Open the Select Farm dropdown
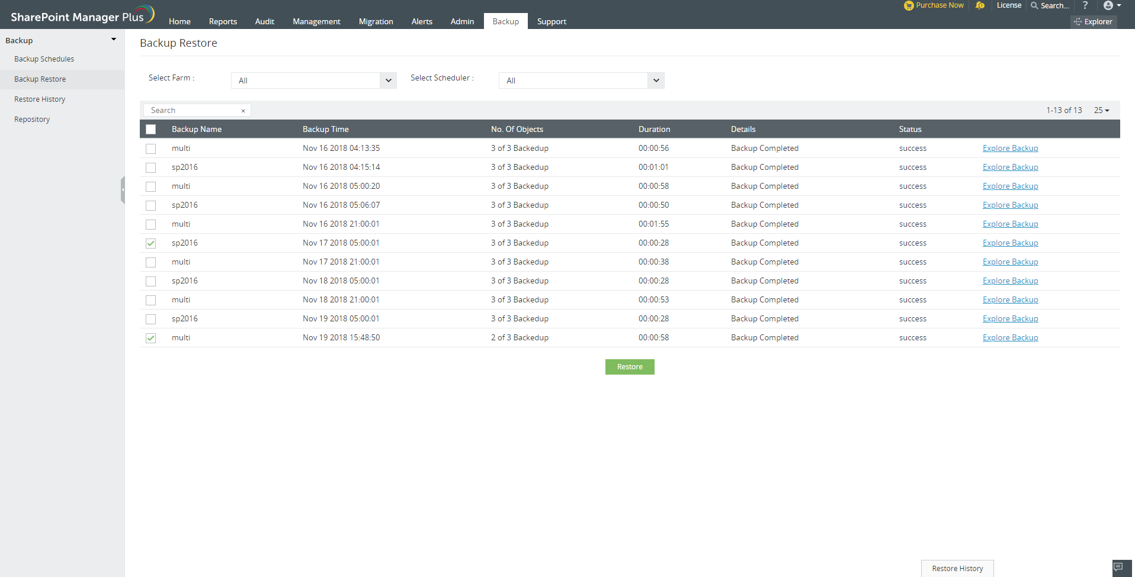Image resolution: width=1135 pixels, height=577 pixels. (388, 80)
